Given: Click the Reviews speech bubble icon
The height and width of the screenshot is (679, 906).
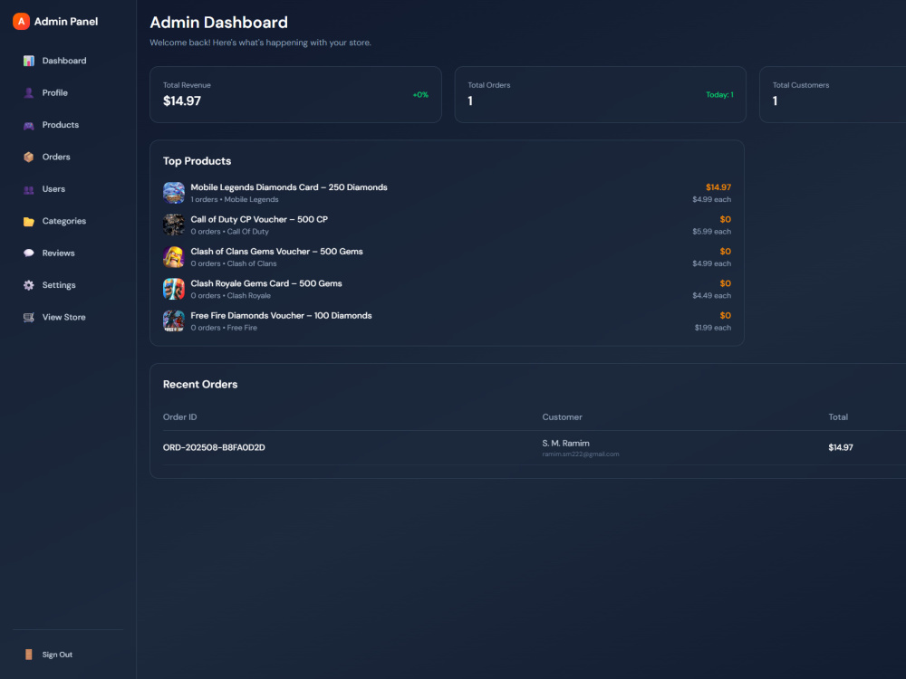Looking at the screenshot, I should pyautogui.click(x=28, y=253).
